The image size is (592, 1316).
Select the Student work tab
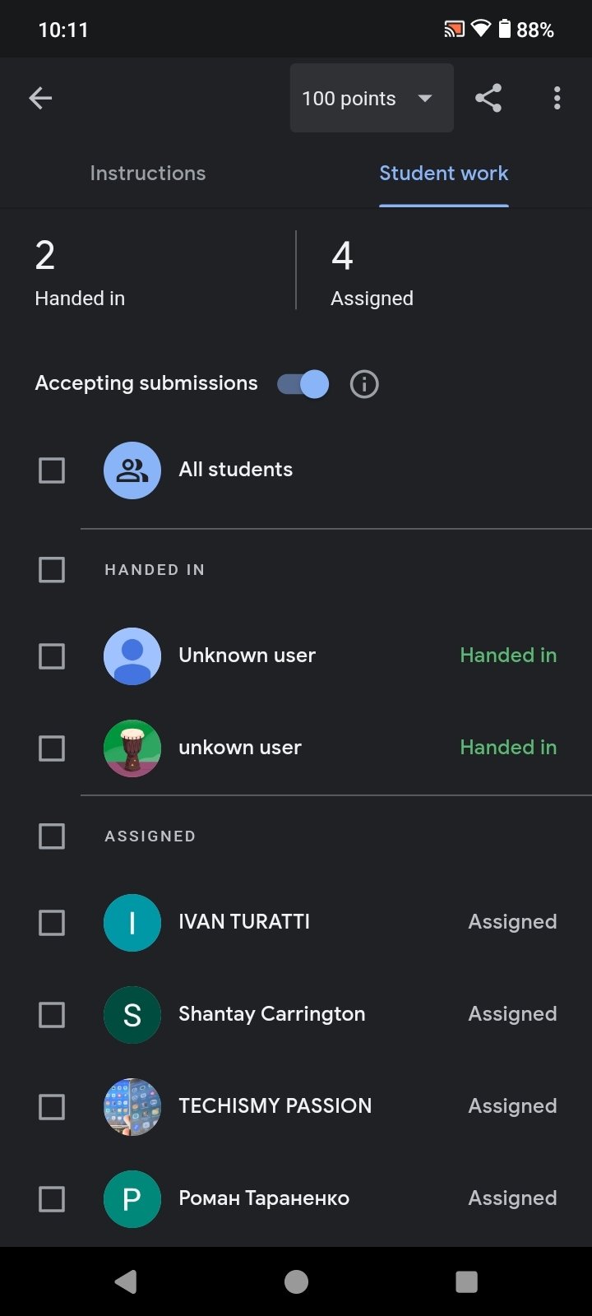click(x=443, y=174)
